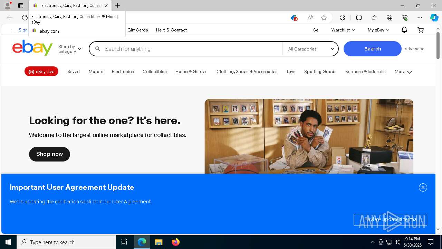Open the Business & Industrial category
The height and width of the screenshot is (249, 442).
(365, 72)
